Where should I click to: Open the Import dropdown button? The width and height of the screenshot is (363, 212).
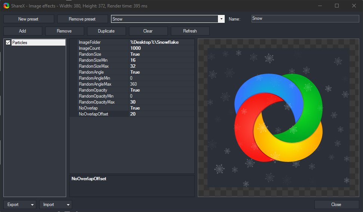pos(56,205)
